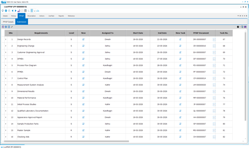Click the purple hand approval icon in toolbar
249x149 pixels.
(x=19, y=11)
